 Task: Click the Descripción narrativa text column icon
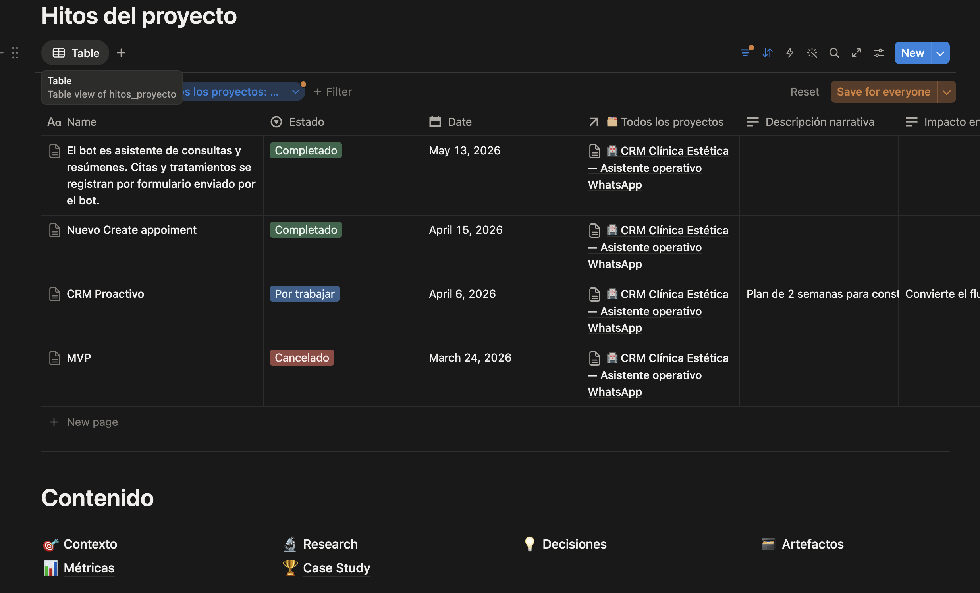pyautogui.click(x=752, y=122)
